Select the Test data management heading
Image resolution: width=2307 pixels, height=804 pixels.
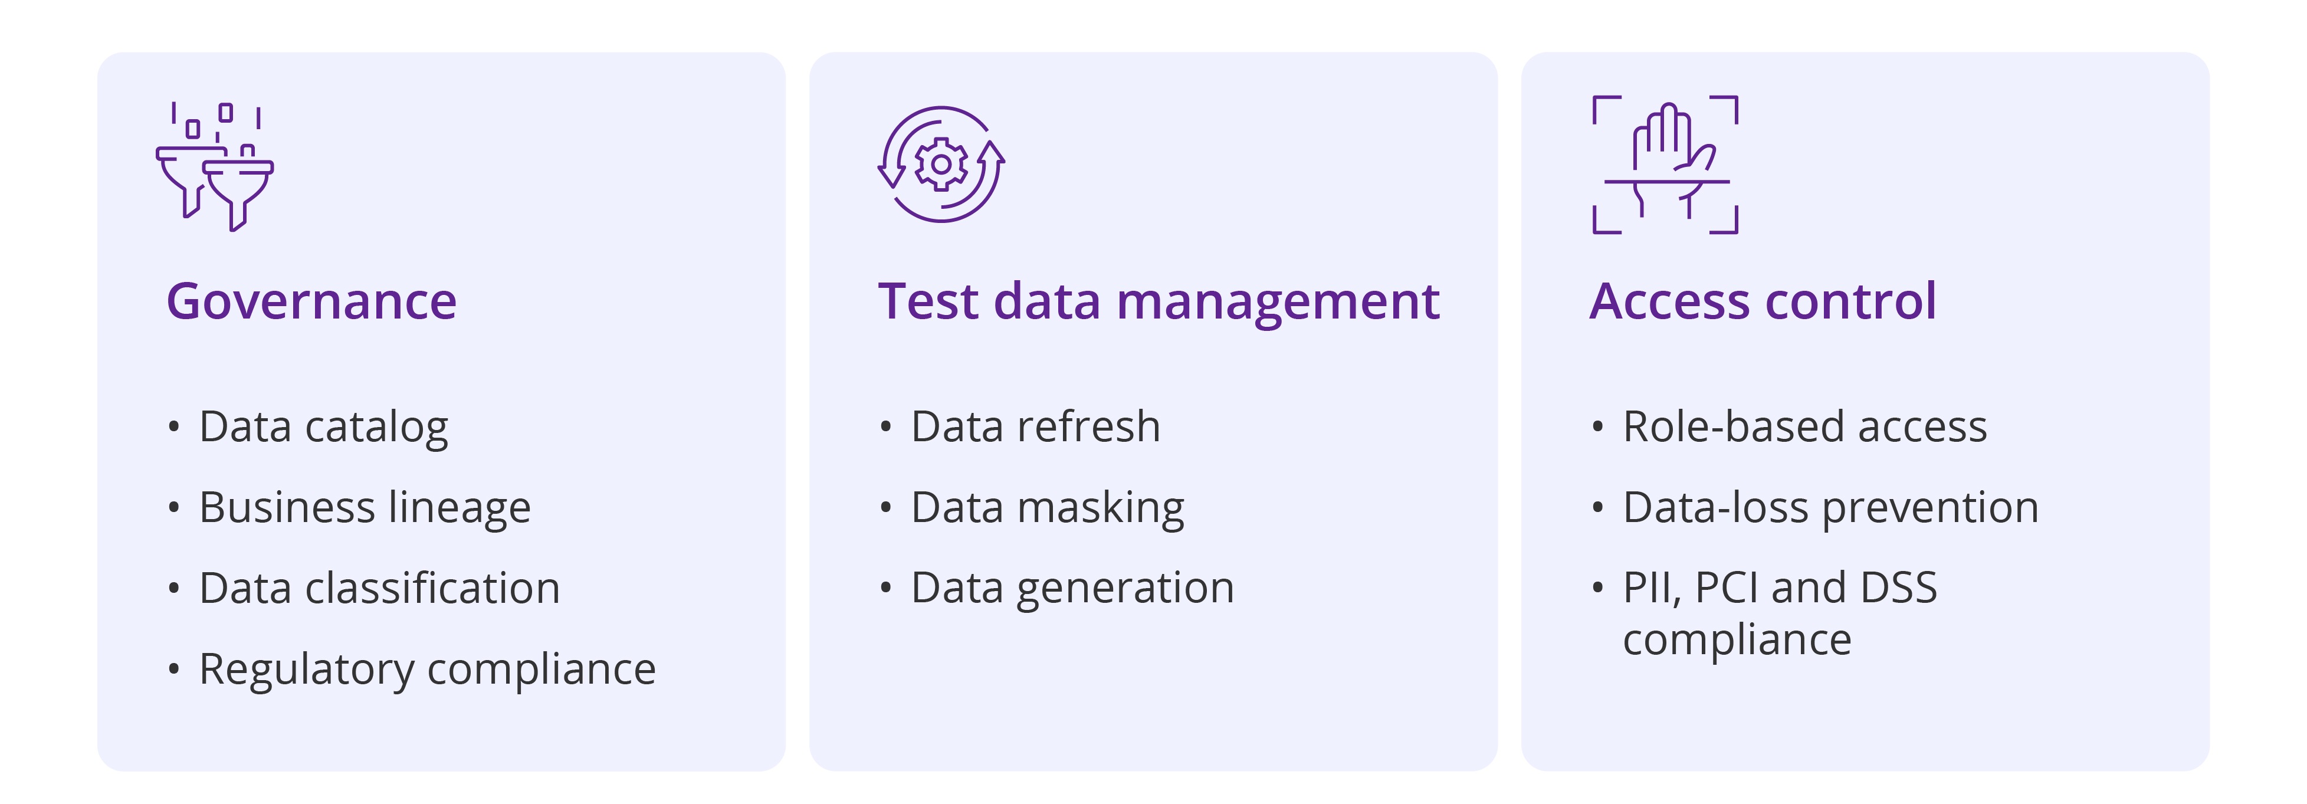(x=1158, y=301)
